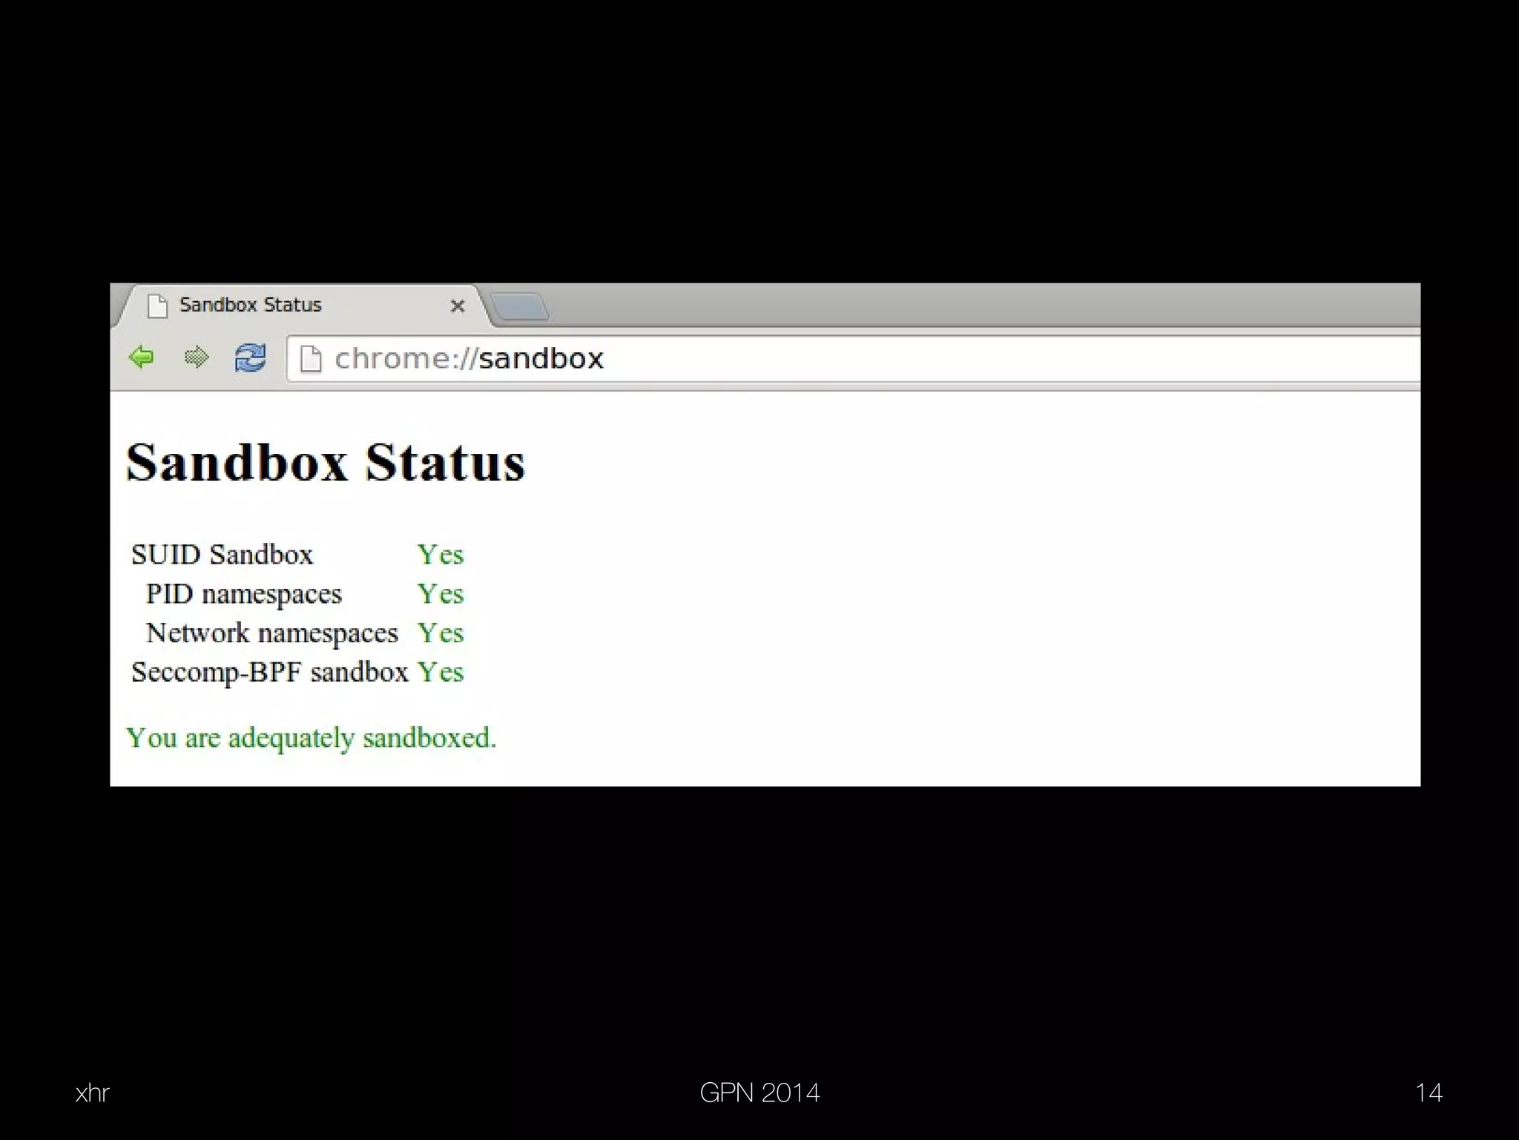Click Yes beside Network namespaces

(441, 633)
